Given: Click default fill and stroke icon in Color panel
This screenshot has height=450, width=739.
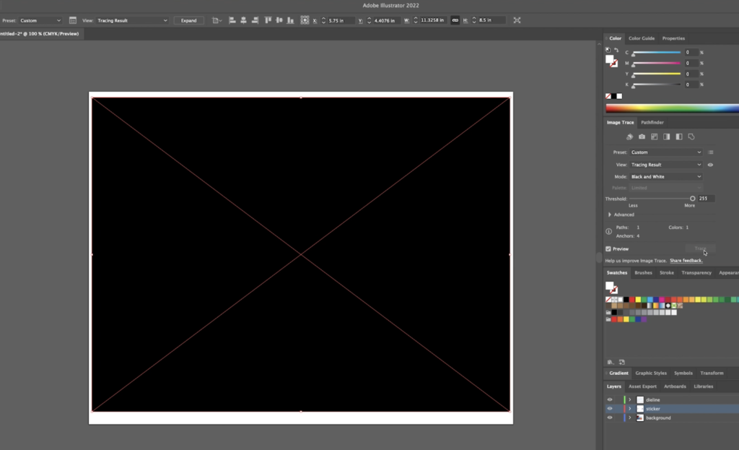Looking at the screenshot, I should tap(608, 50).
